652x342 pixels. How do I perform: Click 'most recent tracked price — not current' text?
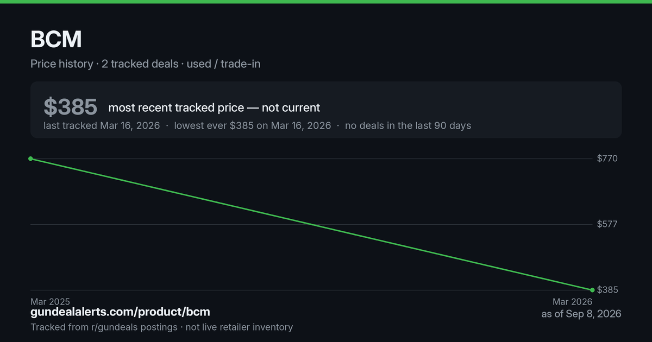[214, 107]
